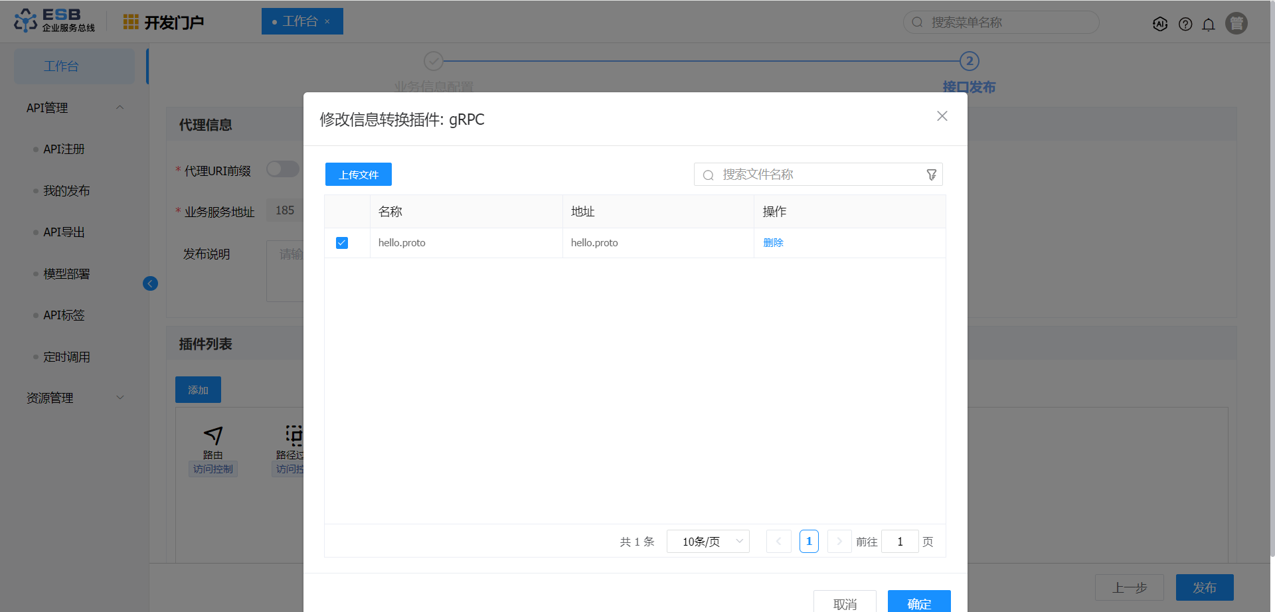Click the filter icon in file search
The image size is (1275, 612).
pyautogui.click(x=932, y=175)
